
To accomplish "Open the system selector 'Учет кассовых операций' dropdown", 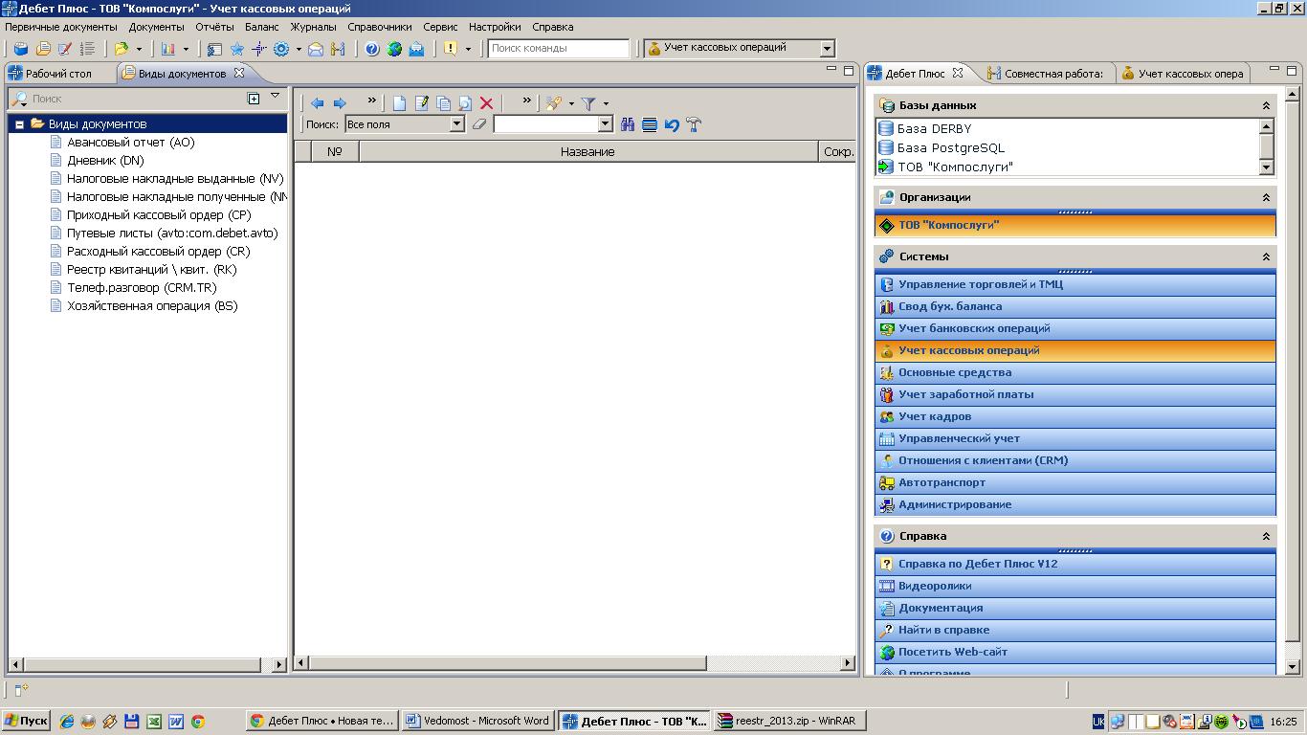I will point(828,48).
